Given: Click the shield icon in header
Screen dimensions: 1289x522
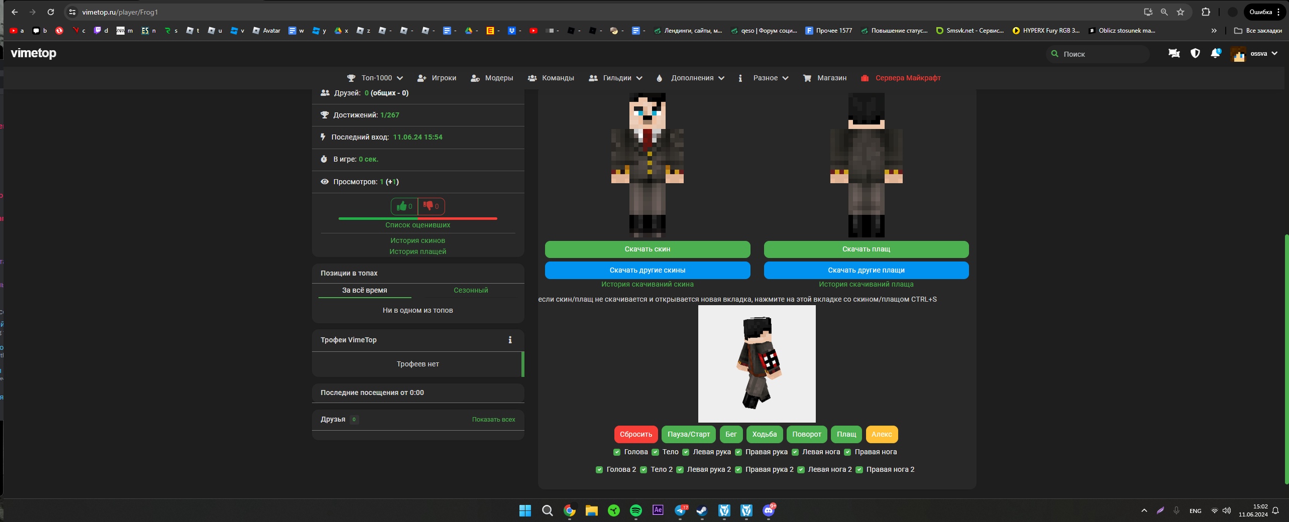Looking at the screenshot, I should tap(1195, 53).
